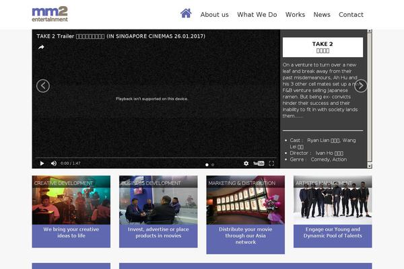The height and width of the screenshot is (269, 404).
Task: Select the second carousel dot
Action: 213,165
